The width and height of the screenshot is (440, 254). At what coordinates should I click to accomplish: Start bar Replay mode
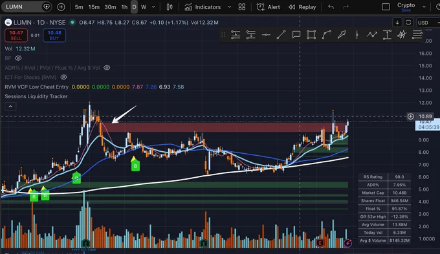click(302, 7)
